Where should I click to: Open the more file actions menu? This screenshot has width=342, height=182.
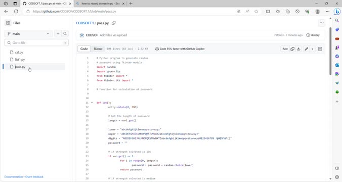tap(321, 23)
